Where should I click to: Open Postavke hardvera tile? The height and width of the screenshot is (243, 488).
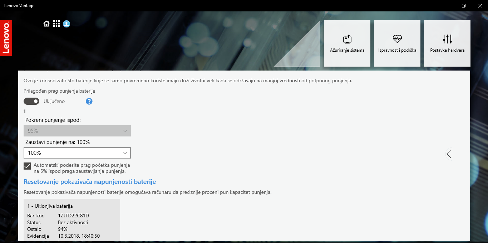coord(447,43)
